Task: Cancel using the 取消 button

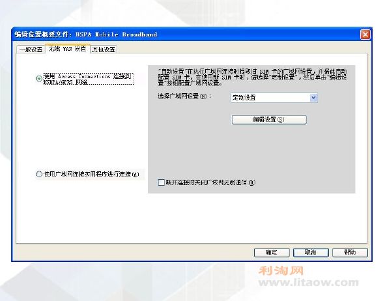Action: click(311, 252)
